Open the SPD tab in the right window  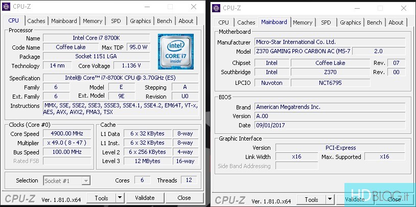(x=326, y=22)
